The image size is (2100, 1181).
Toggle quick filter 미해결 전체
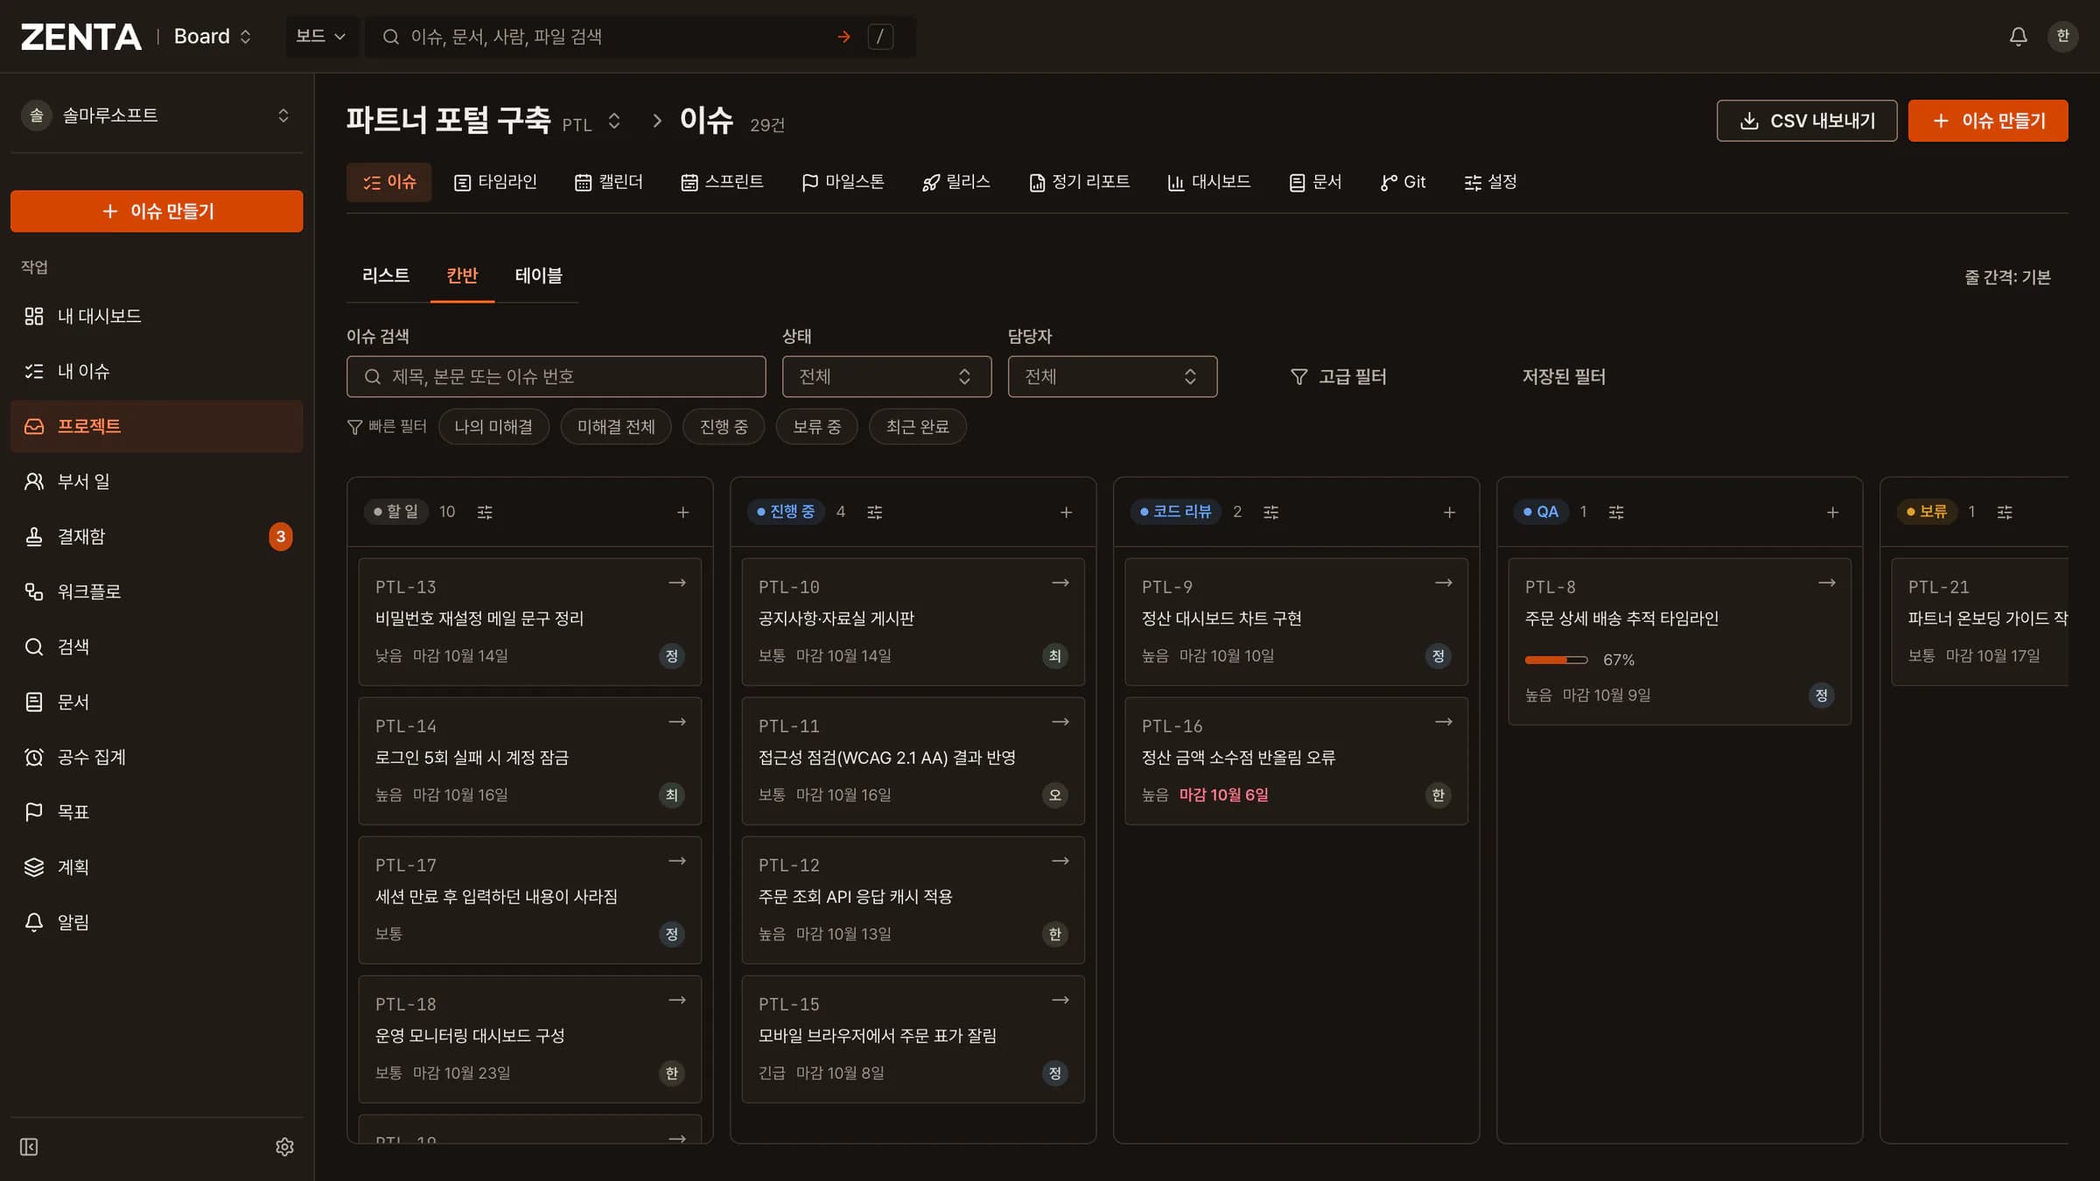tap(616, 427)
